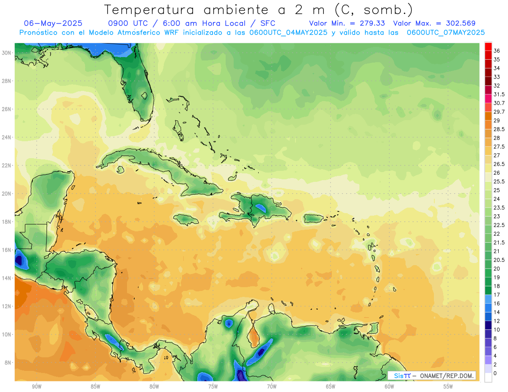Click the 'Valor Max. = 302.569' value
This screenshot has width=508, height=392.
pyautogui.click(x=434, y=23)
